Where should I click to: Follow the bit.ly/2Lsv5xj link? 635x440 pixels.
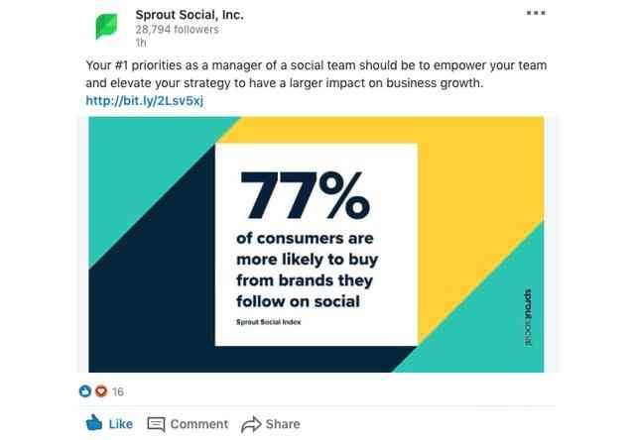145,100
